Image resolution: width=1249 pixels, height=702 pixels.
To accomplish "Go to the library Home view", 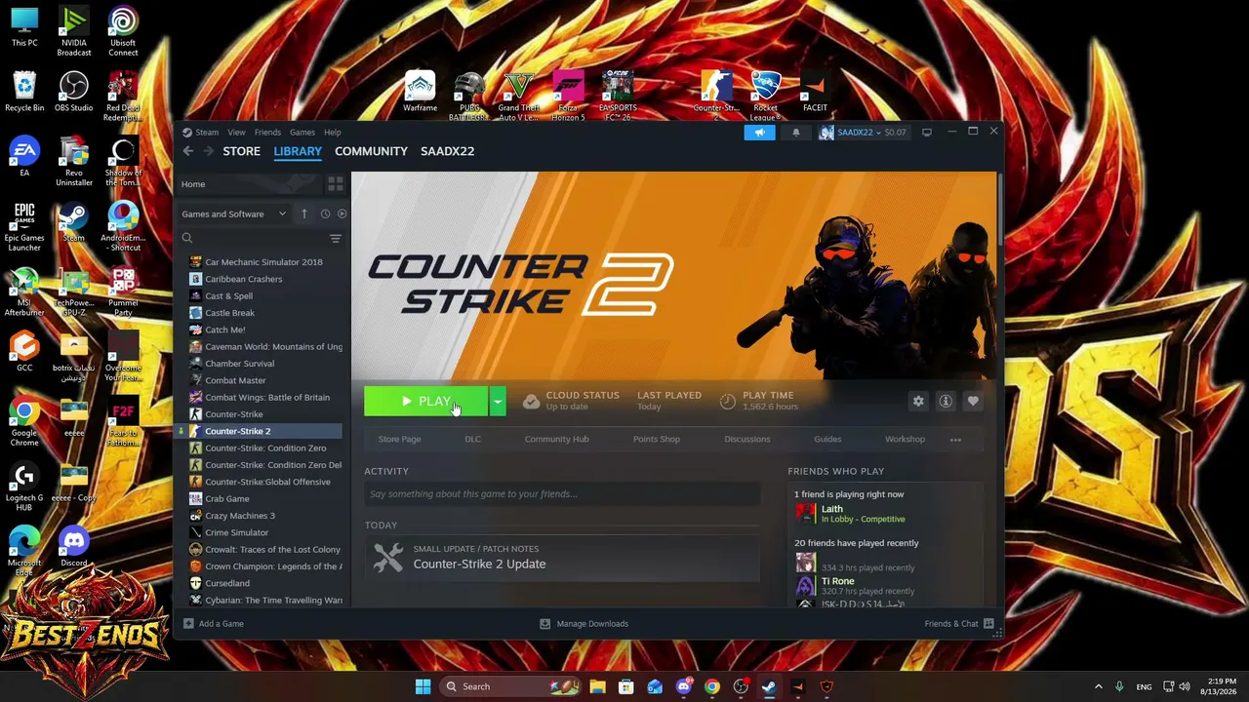I will click(x=251, y=184).
